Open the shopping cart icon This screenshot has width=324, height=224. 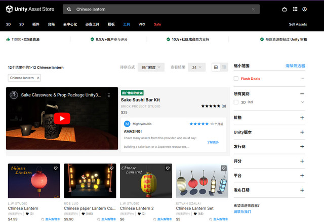(x=285, y=9)
